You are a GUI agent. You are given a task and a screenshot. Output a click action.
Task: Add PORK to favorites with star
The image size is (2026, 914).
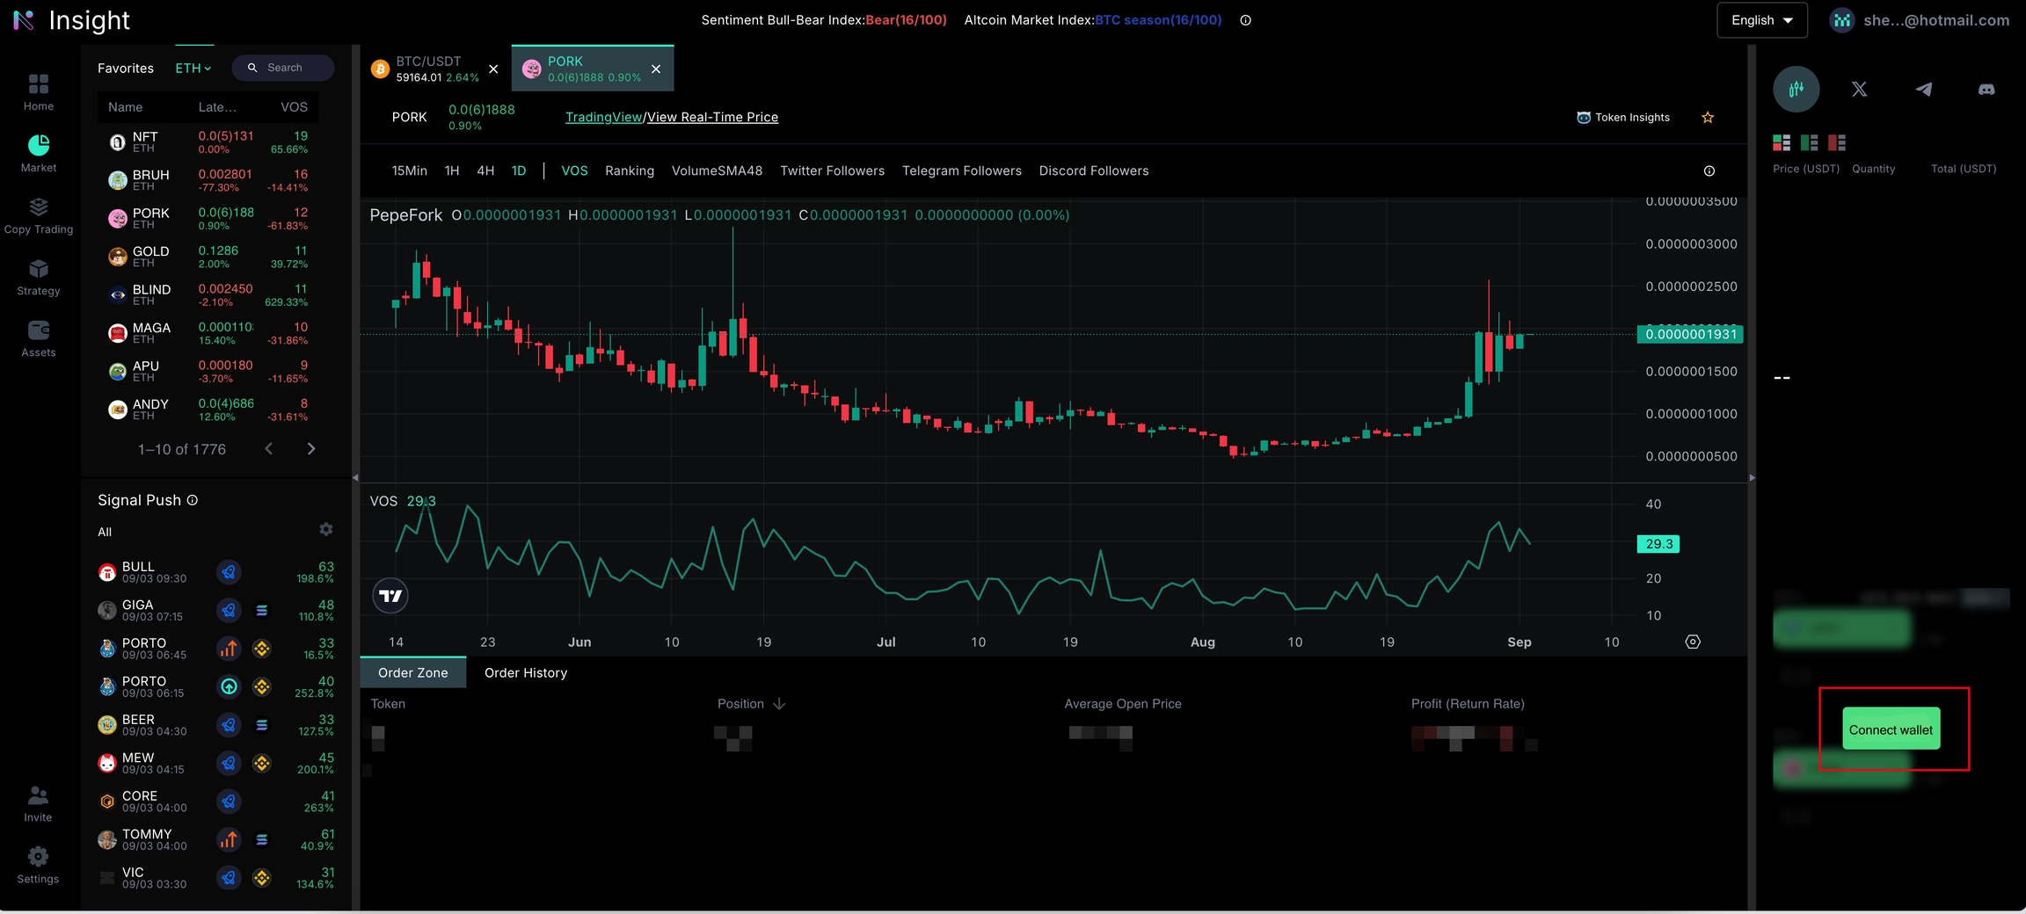(1708, 118)
